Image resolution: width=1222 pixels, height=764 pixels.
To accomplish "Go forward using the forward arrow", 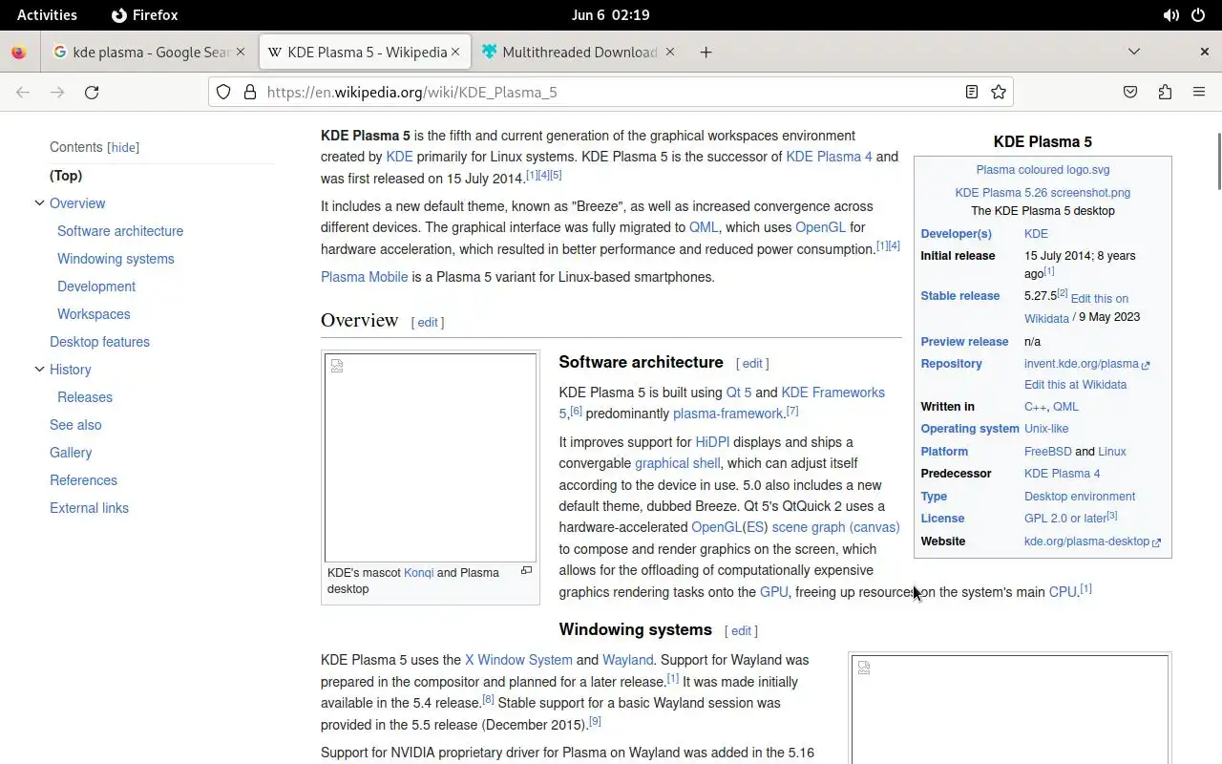I will (57, 92).
